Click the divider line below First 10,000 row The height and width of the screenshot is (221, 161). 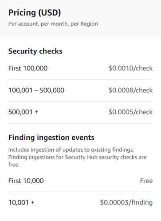coord(80,192)
